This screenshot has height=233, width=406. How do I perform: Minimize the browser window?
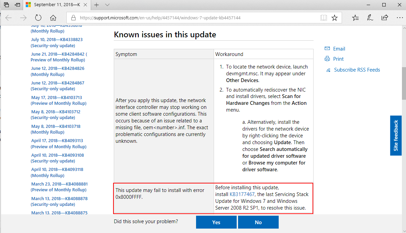[368, 5]
